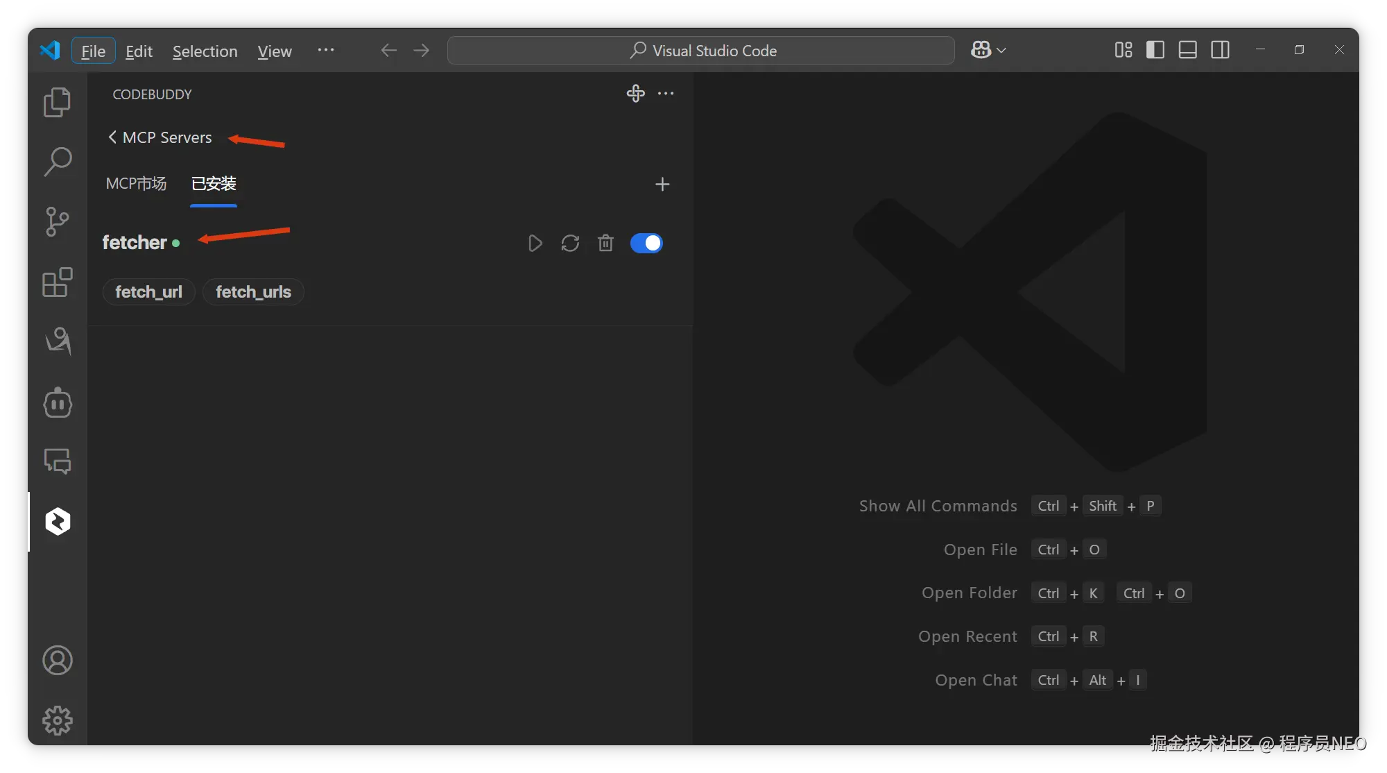Open the Search view

click(57, 161)
